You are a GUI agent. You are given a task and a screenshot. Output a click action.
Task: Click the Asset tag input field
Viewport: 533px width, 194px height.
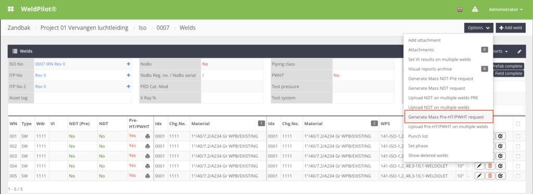[83, 98]
